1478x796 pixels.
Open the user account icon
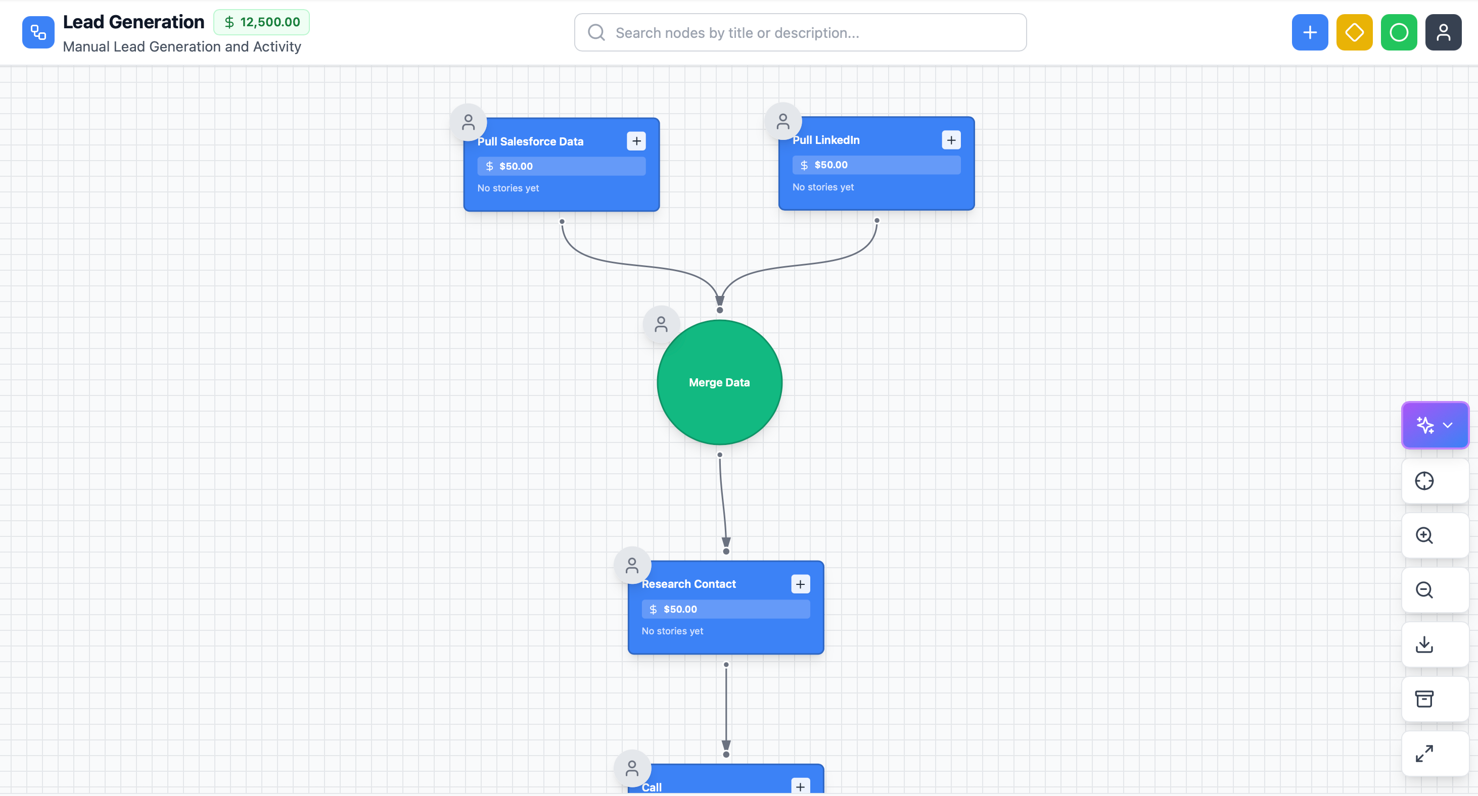(x=1444, y=32)
